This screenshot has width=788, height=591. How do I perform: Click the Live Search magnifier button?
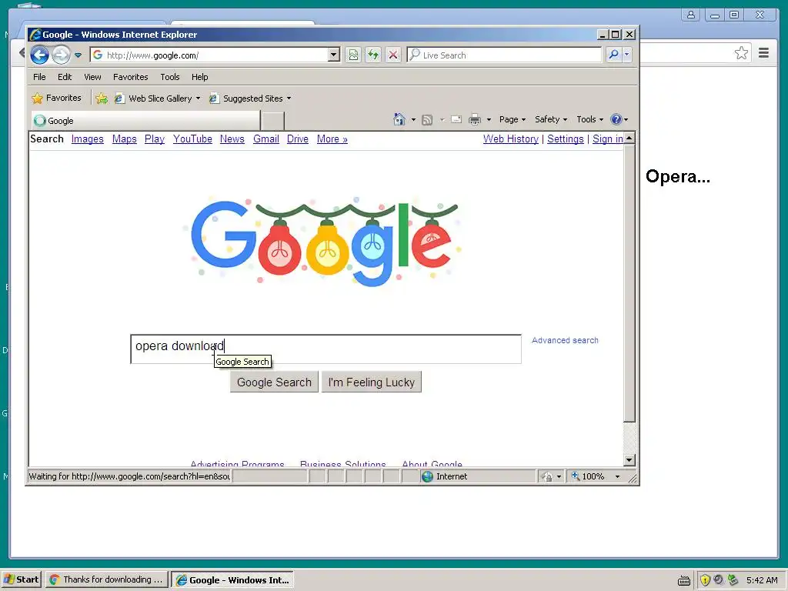613,55
